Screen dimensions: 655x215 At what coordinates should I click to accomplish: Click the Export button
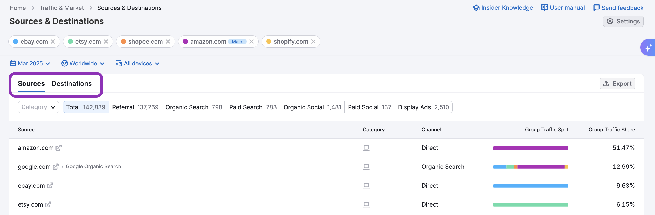[x=617, y=84]
